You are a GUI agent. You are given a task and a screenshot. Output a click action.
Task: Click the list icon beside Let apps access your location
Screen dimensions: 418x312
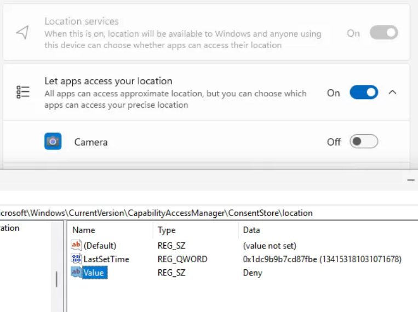pos(22,93)
